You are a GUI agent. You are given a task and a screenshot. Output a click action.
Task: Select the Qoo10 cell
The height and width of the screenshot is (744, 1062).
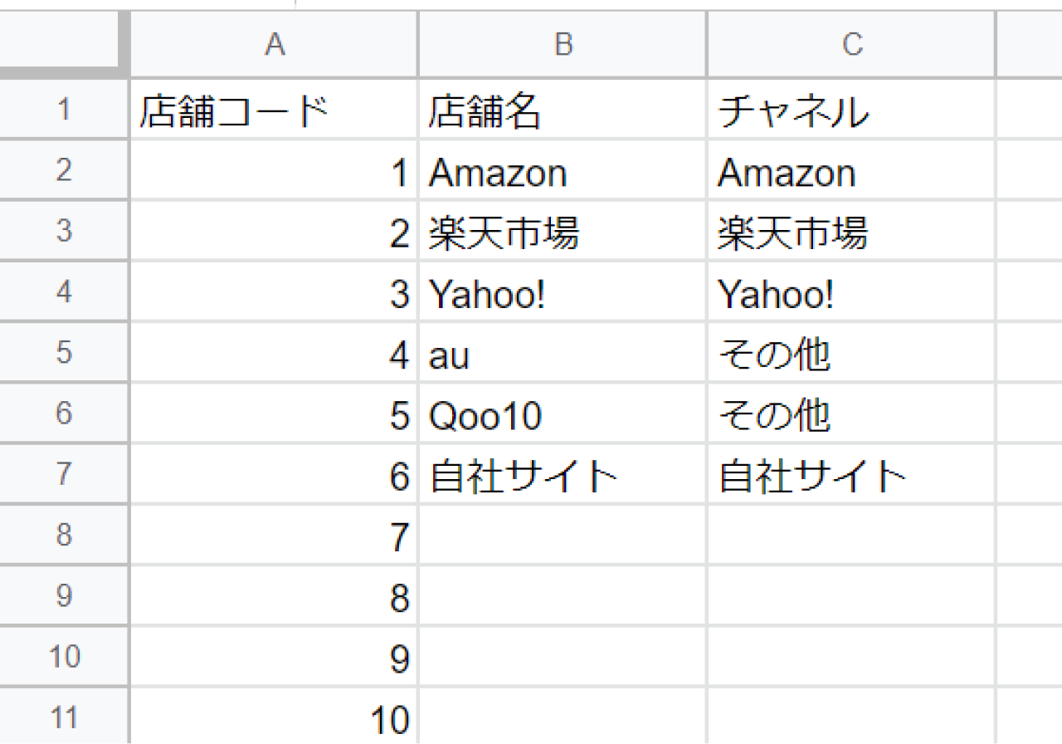click(x=563, y=414)
